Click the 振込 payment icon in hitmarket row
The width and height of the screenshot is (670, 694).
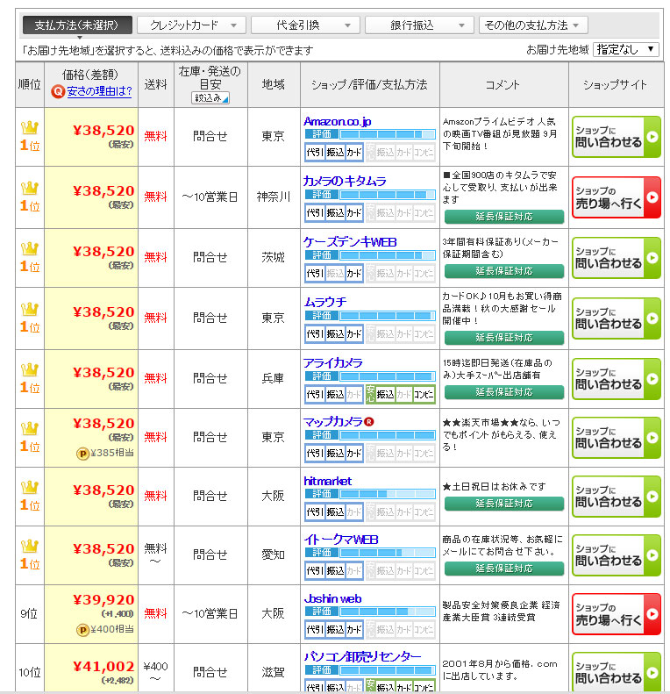click(x=335, y=512)
